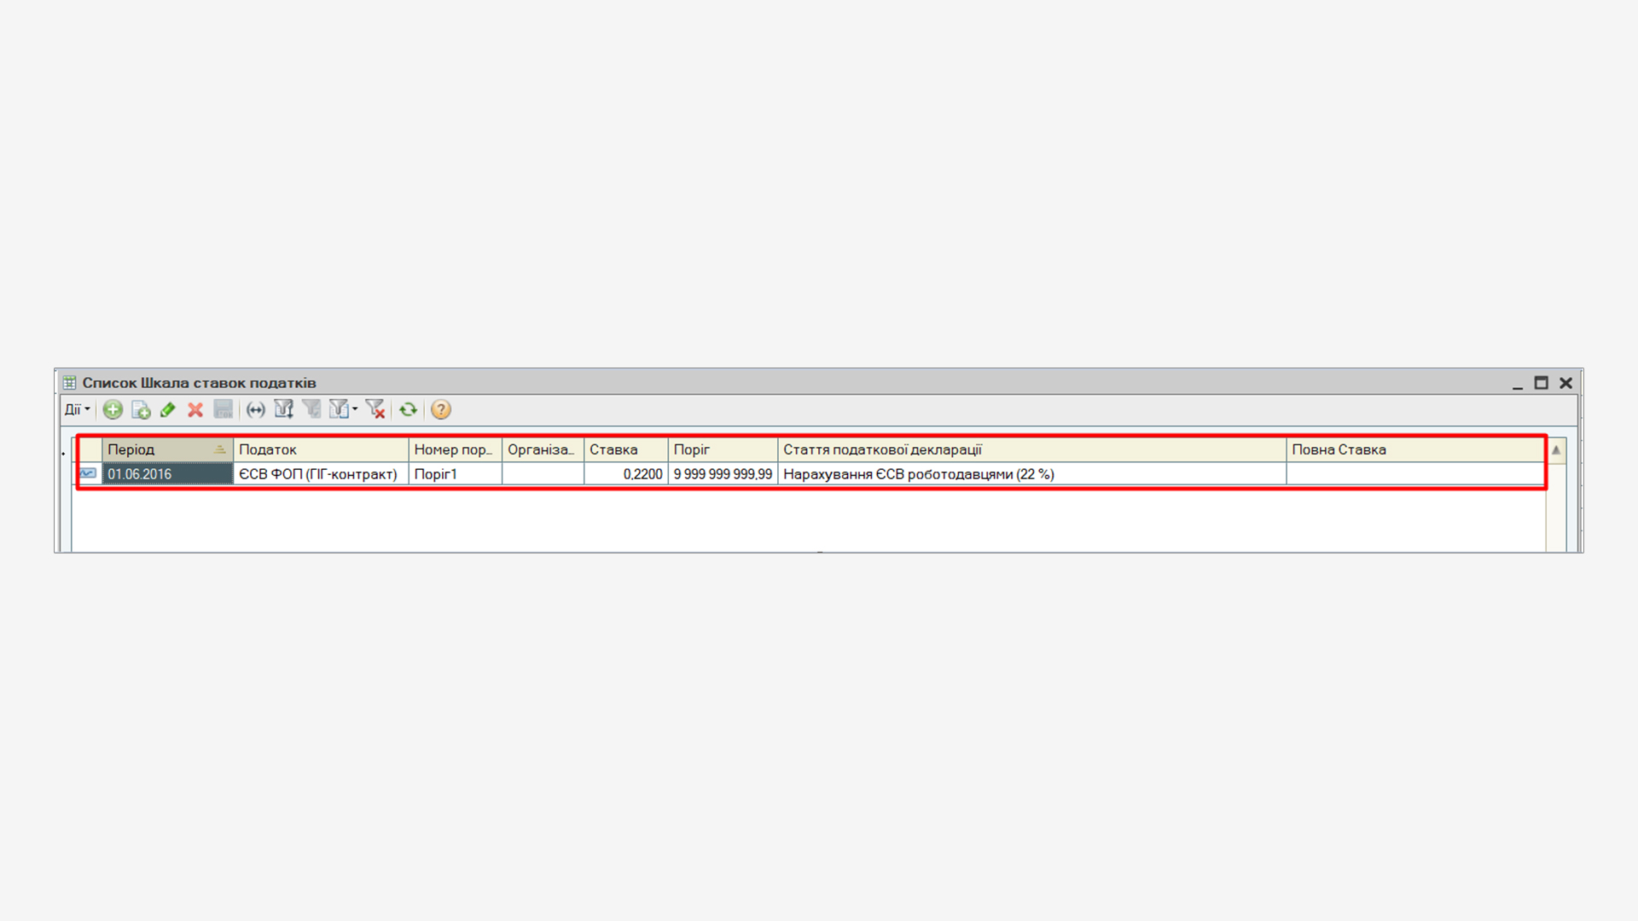Select the Поріг1 cell
Screen dimensions: 1638x921
click(x=456, y=474)
